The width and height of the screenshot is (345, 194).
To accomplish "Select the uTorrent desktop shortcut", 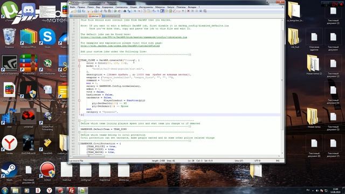I will [x=9, y=11].
